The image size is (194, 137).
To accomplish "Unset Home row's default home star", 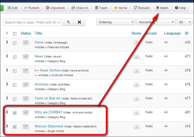I will (136, 43).
